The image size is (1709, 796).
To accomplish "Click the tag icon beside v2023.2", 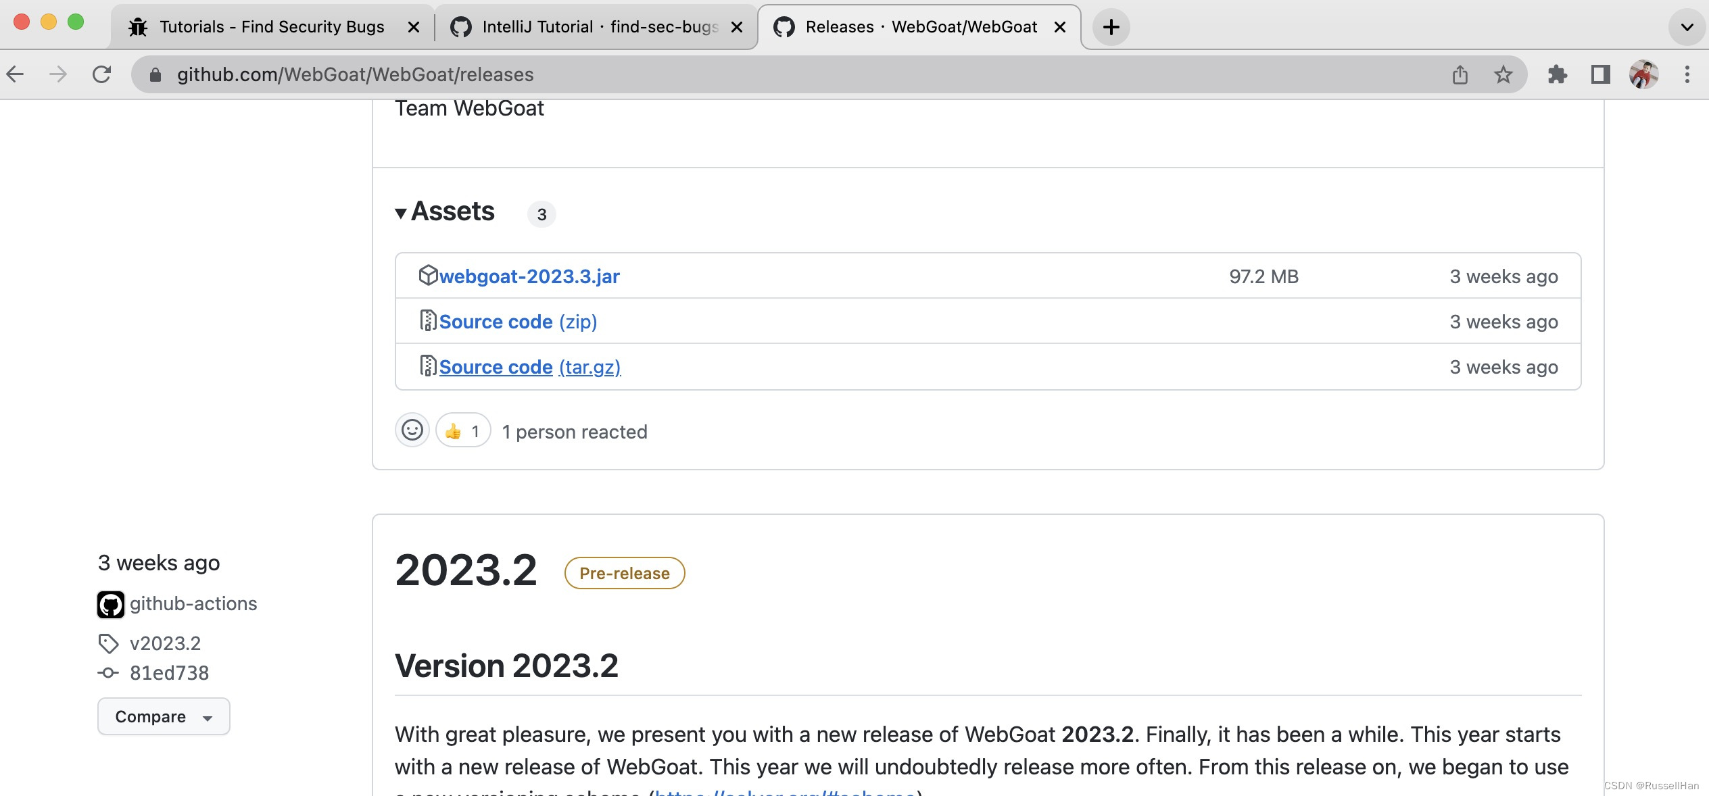I will pos(108,643).
